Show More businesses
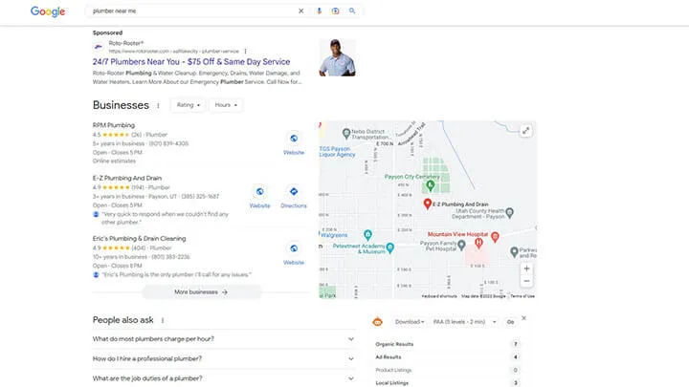The image size is (689, 387). 201,292
